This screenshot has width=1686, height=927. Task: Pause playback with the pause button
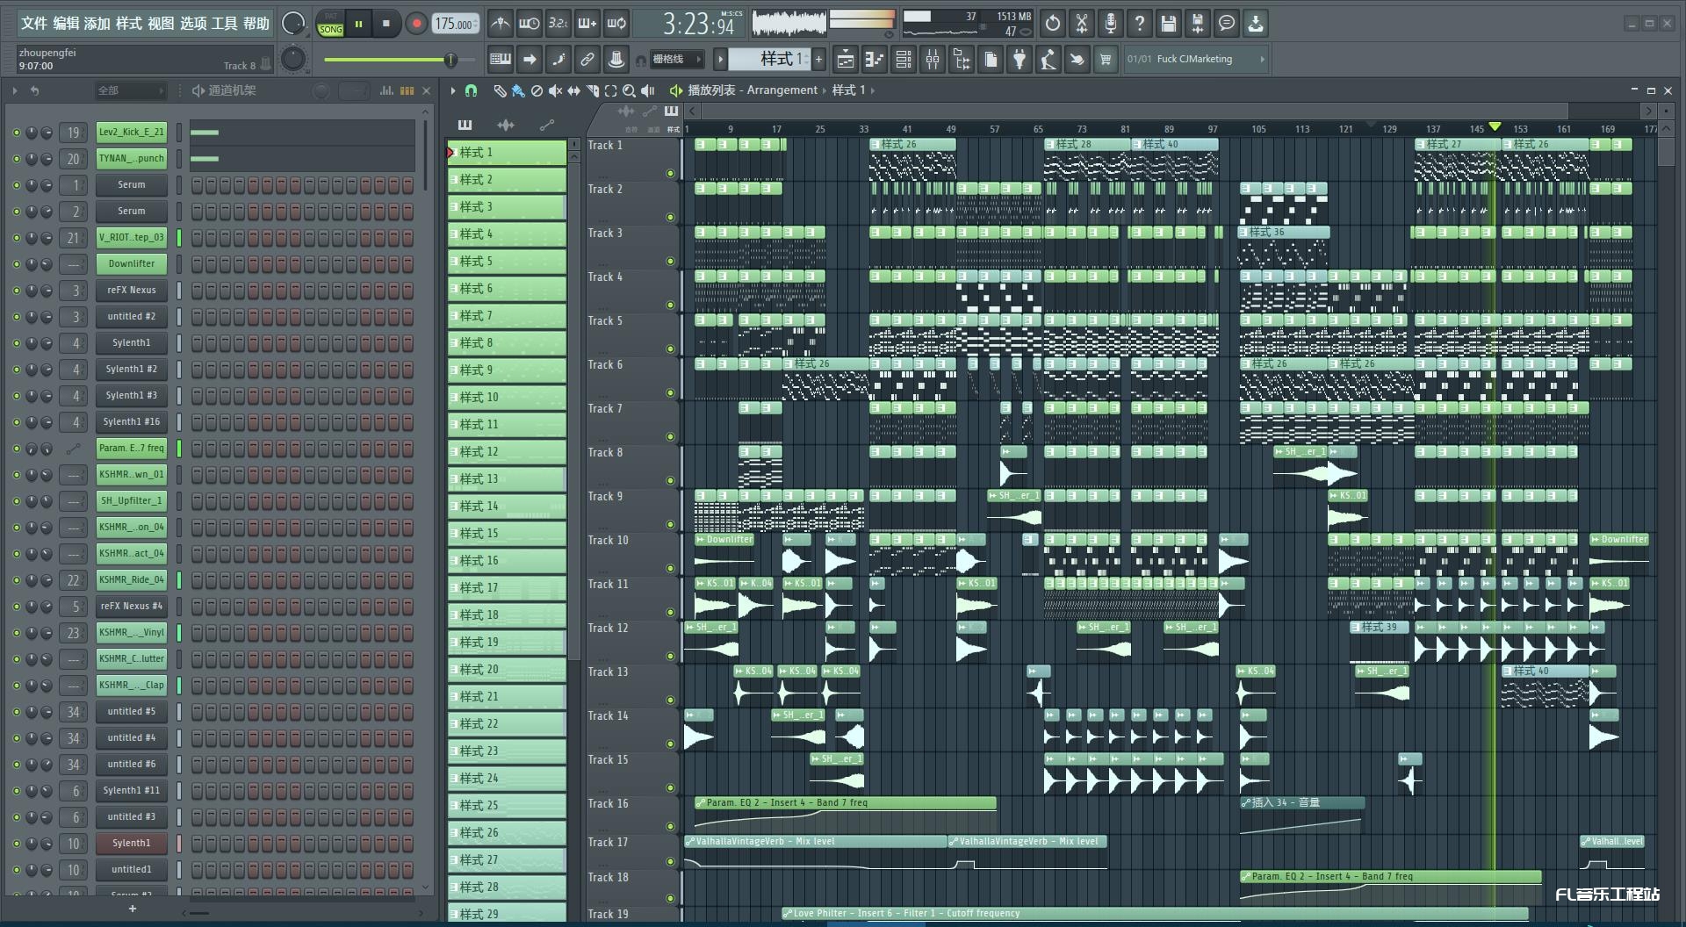pyautogui.click(x=358, y=24)
